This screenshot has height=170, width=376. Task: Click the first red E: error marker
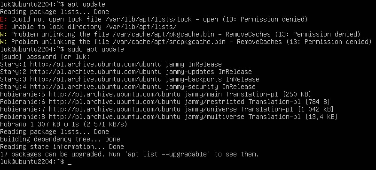(4, 19)
